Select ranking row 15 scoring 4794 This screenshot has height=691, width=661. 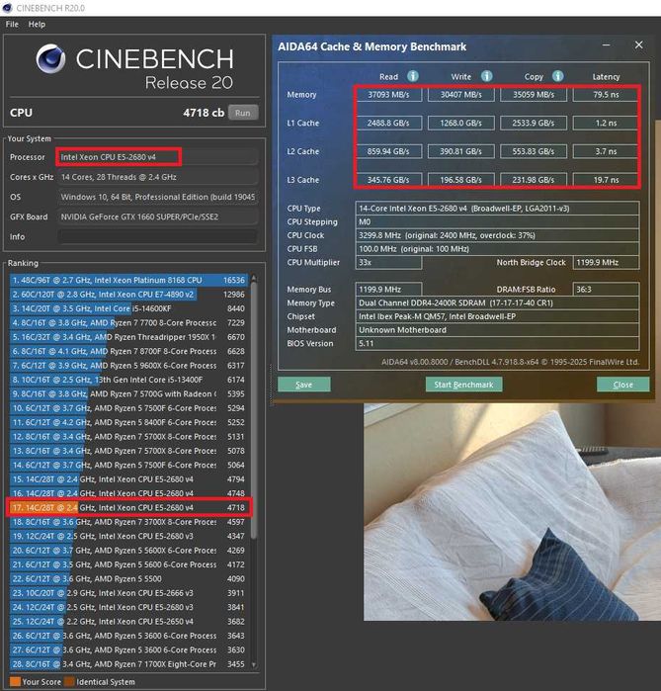tap(128, 479)
